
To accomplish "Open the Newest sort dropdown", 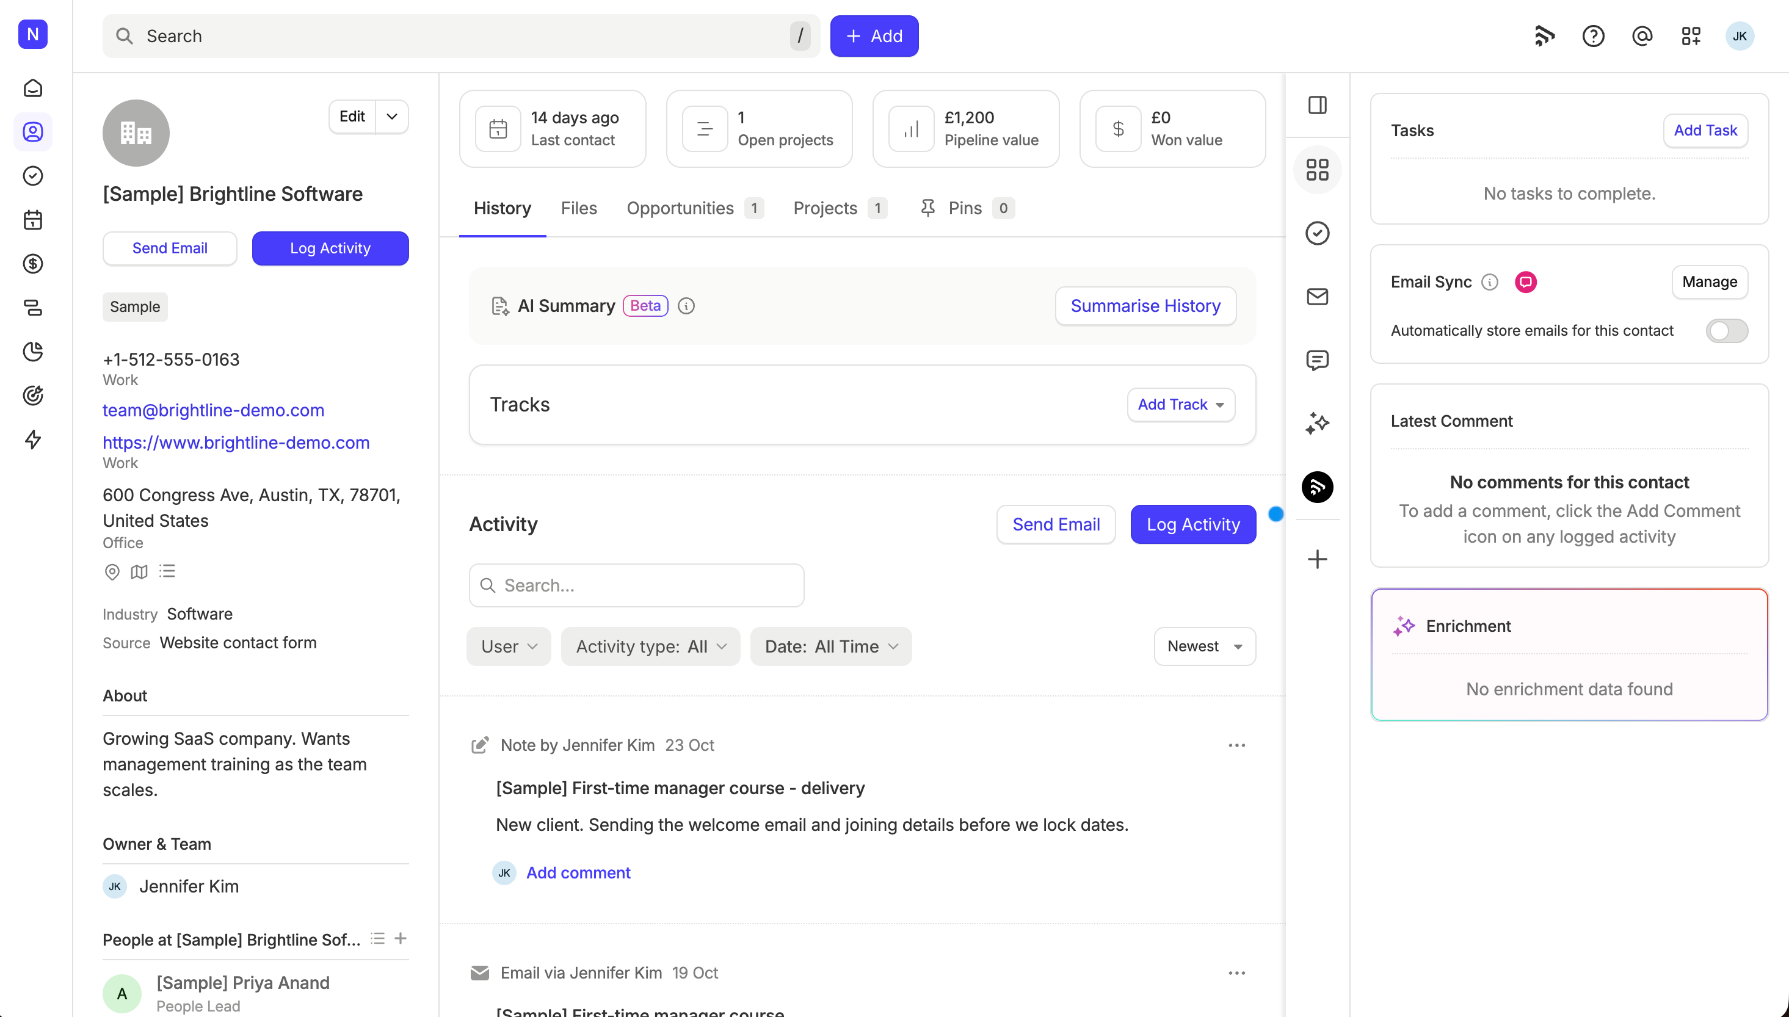I will coord(1205,647).
